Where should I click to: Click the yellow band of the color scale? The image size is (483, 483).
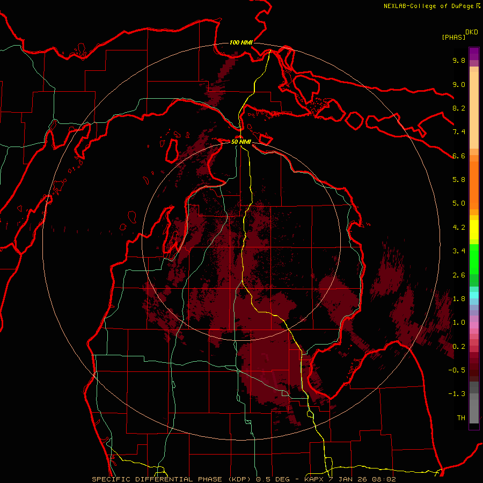tap(474, 230)
